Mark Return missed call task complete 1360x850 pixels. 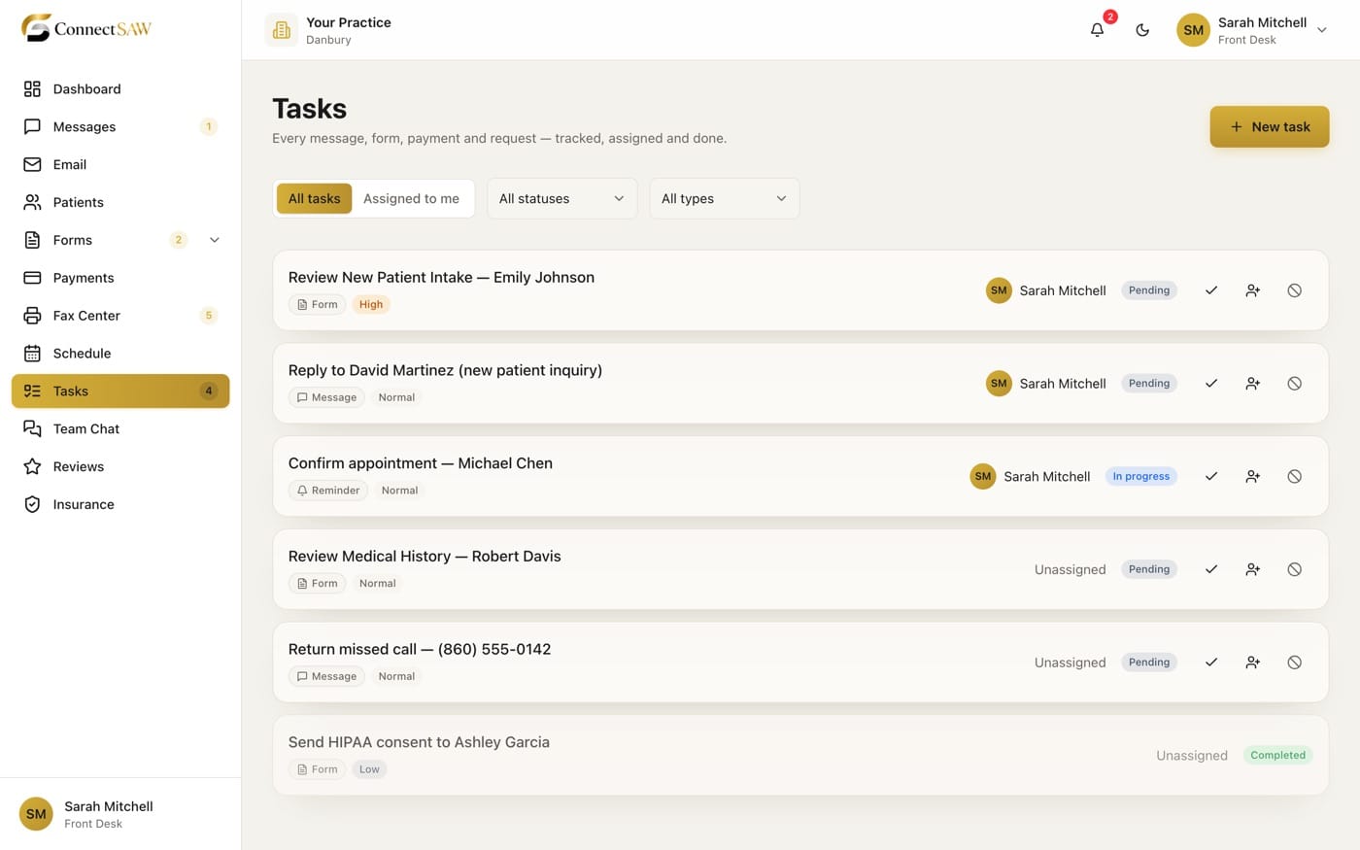click(x=1211, y=663)
